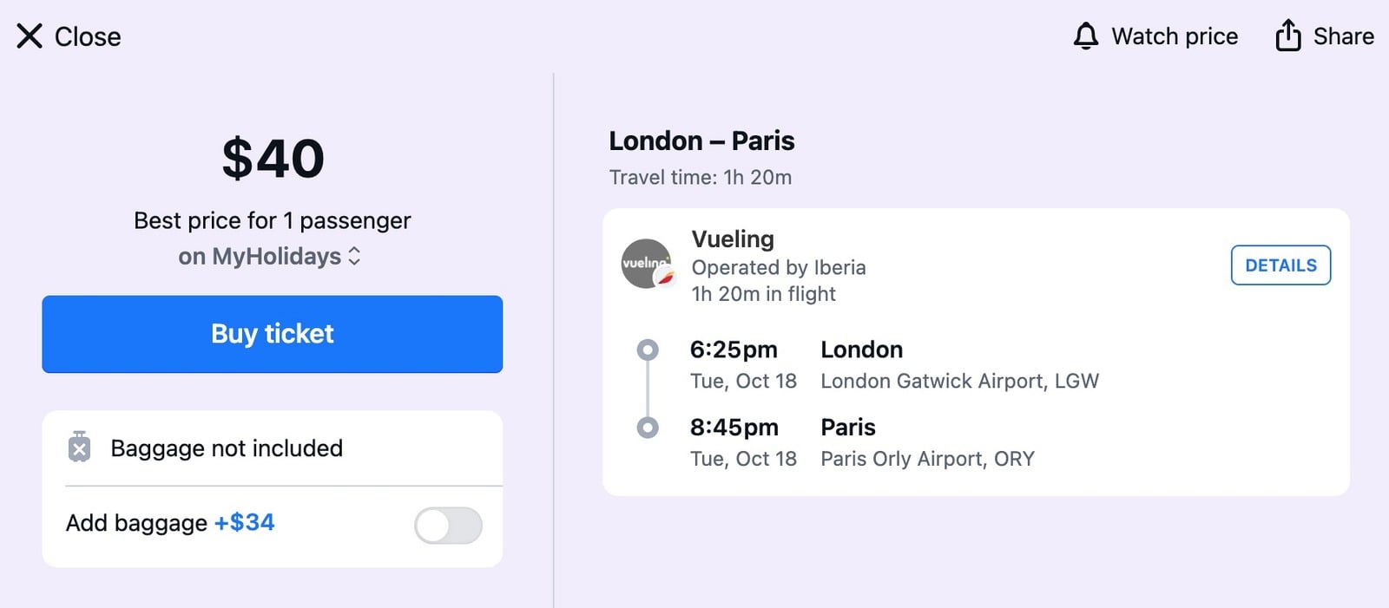Click Paris Orly Airport, ORY text
1389x608 pixels.
tap(927, 459)
